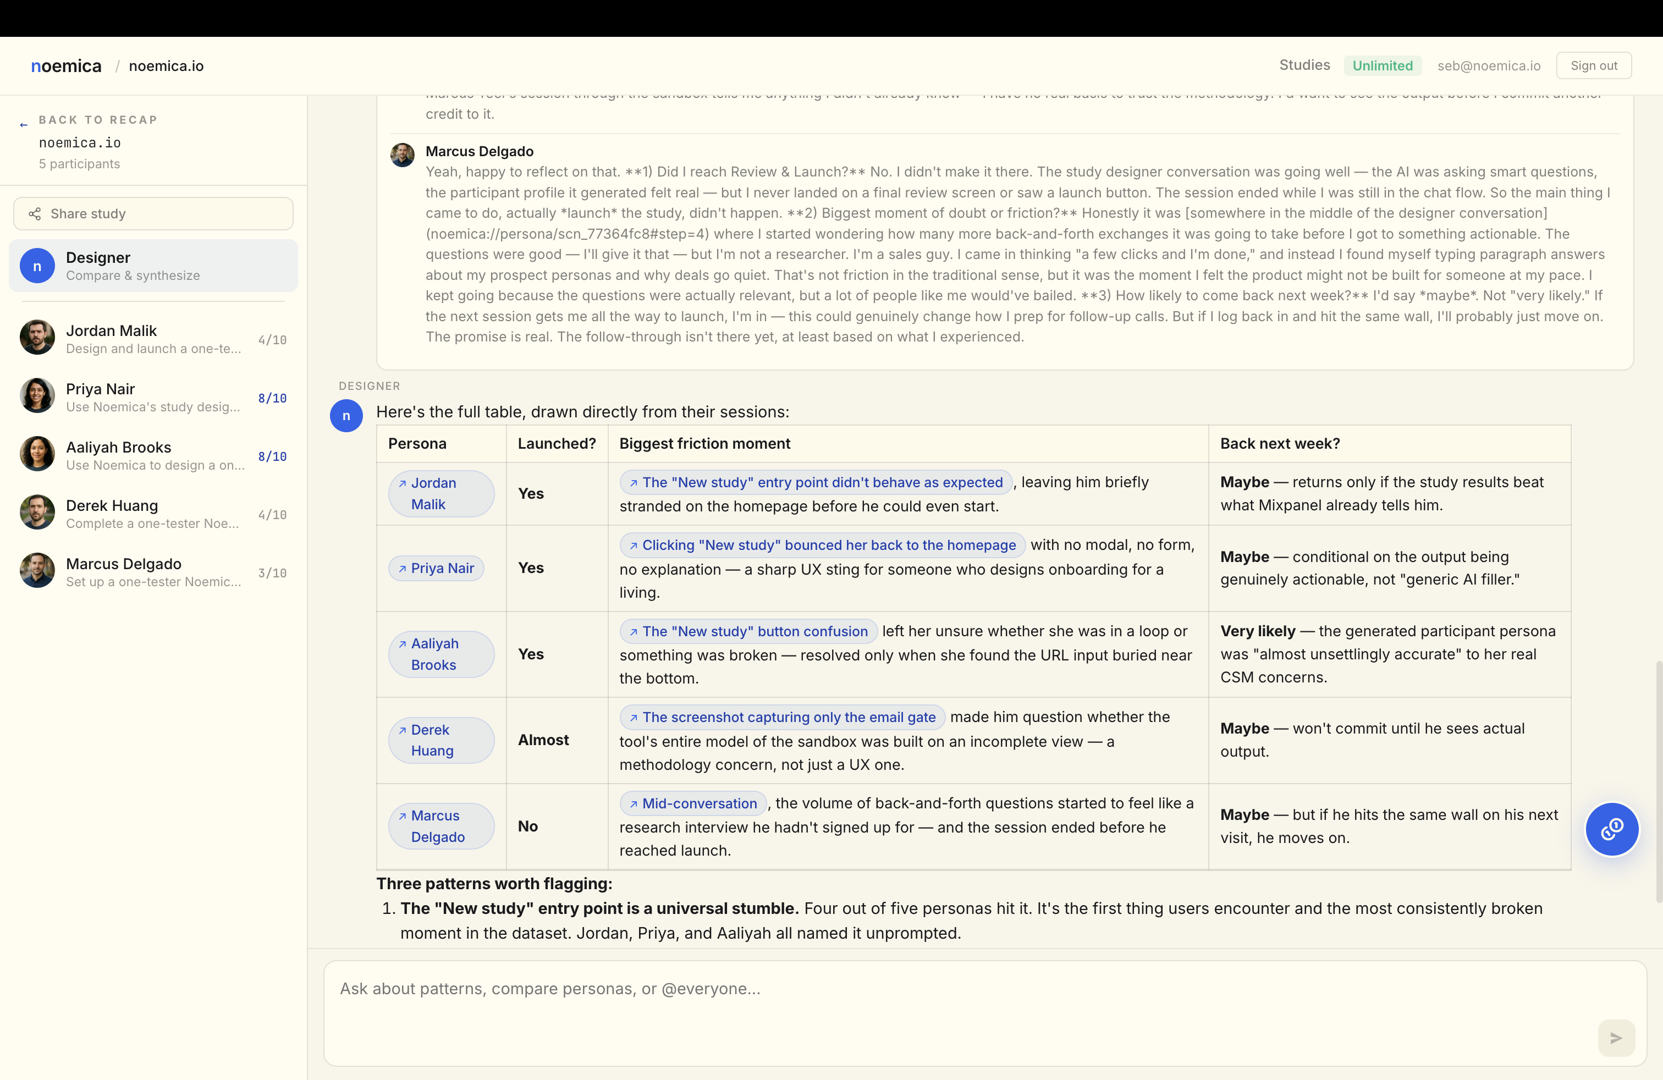This screenshot has height=1080, width=1663.
Task: Click the Unlimited plan badge
Action: pos(1382,65)
